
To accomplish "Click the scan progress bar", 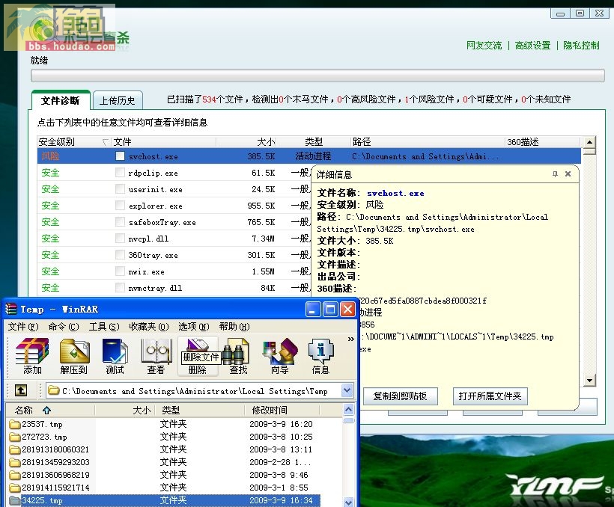I will (x=318, y=76).
